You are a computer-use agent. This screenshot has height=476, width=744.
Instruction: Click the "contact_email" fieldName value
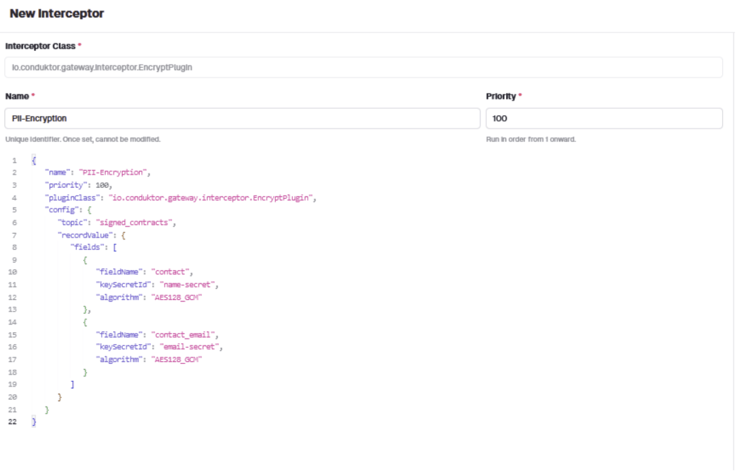coord(183,335)
